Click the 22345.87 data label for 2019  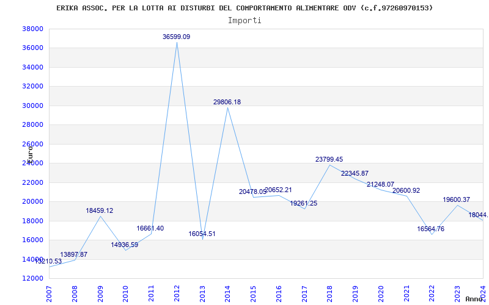pos(355,174)
